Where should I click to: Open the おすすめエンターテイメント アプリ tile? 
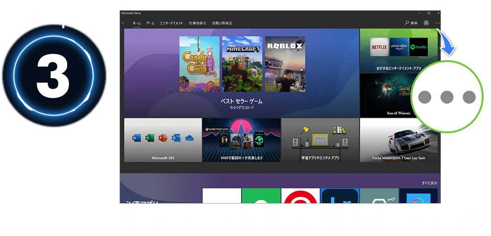pyautogui.click(x=399, y=51)
